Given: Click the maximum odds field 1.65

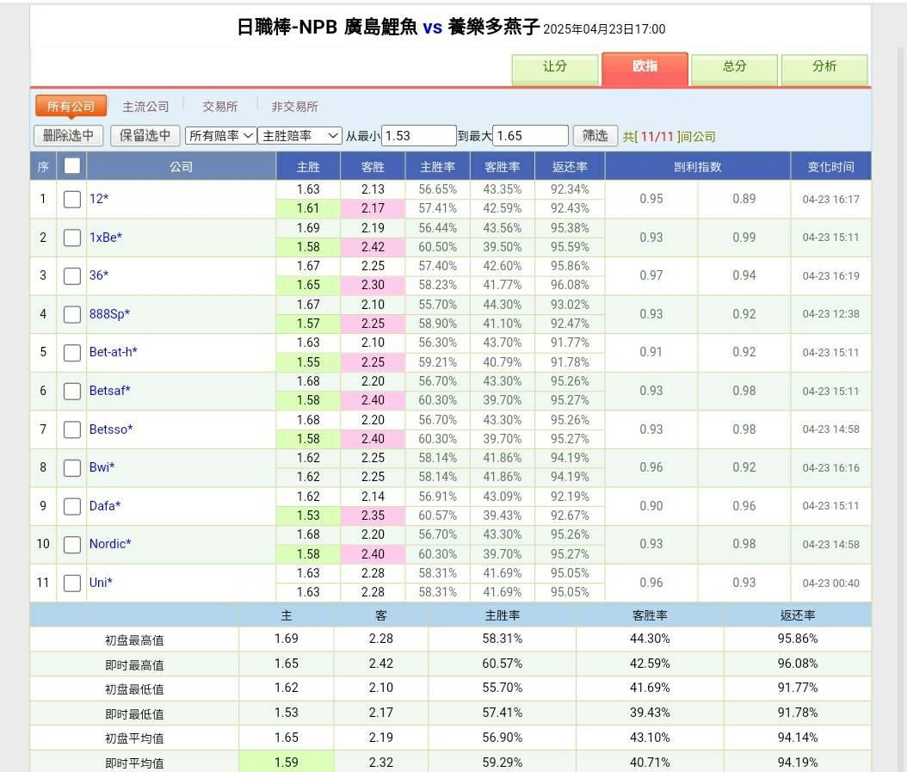Looking at the screenshot, I should tap(530, 136).
